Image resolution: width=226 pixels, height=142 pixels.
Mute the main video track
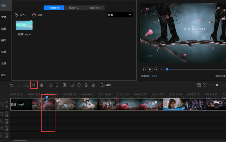(7, 102)
